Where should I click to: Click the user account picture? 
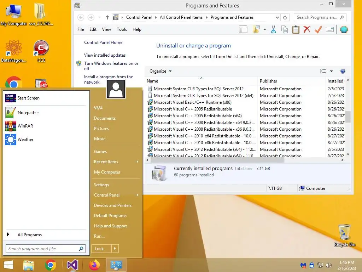click(116, 90)
